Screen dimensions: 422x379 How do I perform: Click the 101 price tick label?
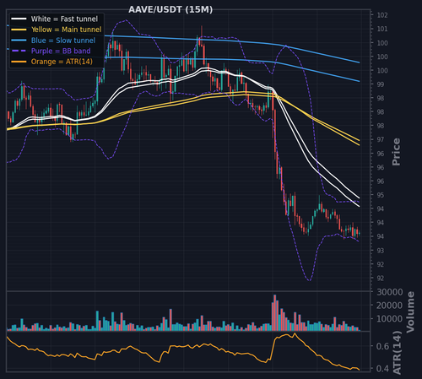pos(382,29)
